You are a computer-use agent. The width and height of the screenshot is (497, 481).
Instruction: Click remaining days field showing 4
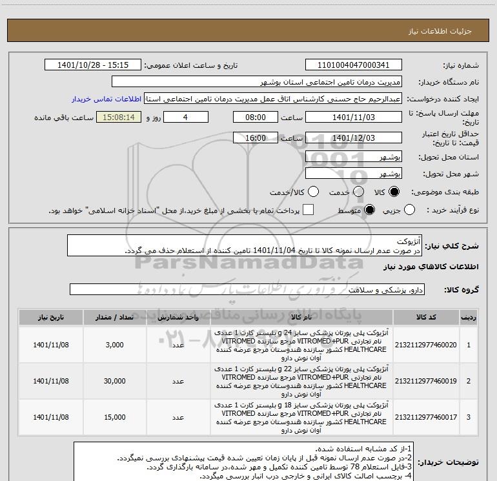pyautogui.click(x=186, y=117)
